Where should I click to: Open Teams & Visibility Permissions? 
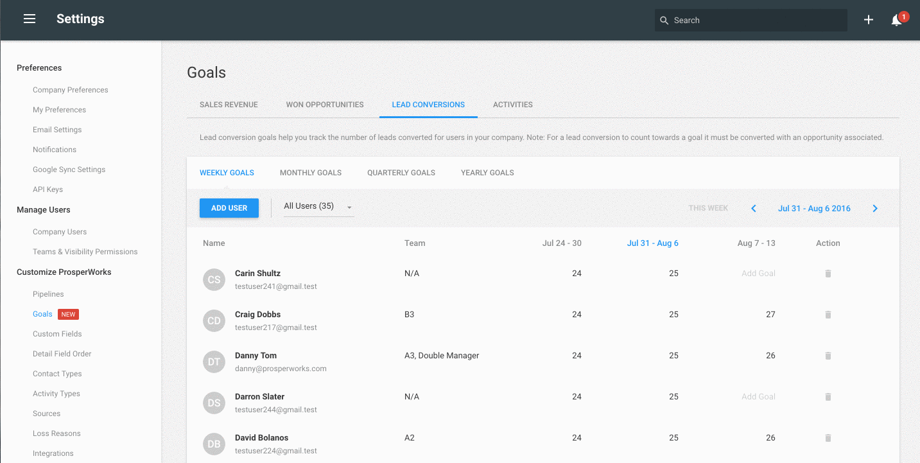[85, 252]
